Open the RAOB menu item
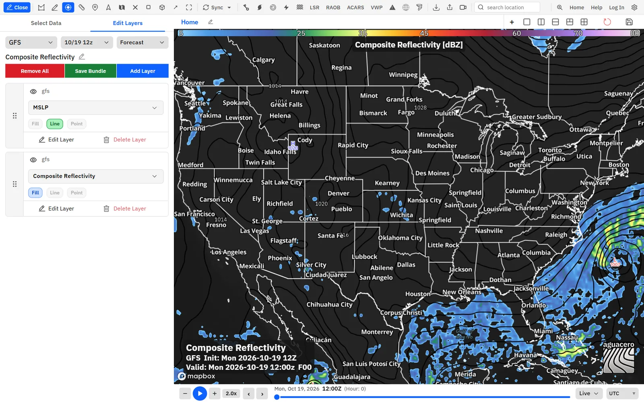The width and height of the screenshot is (644, 402). coord(333,7)
